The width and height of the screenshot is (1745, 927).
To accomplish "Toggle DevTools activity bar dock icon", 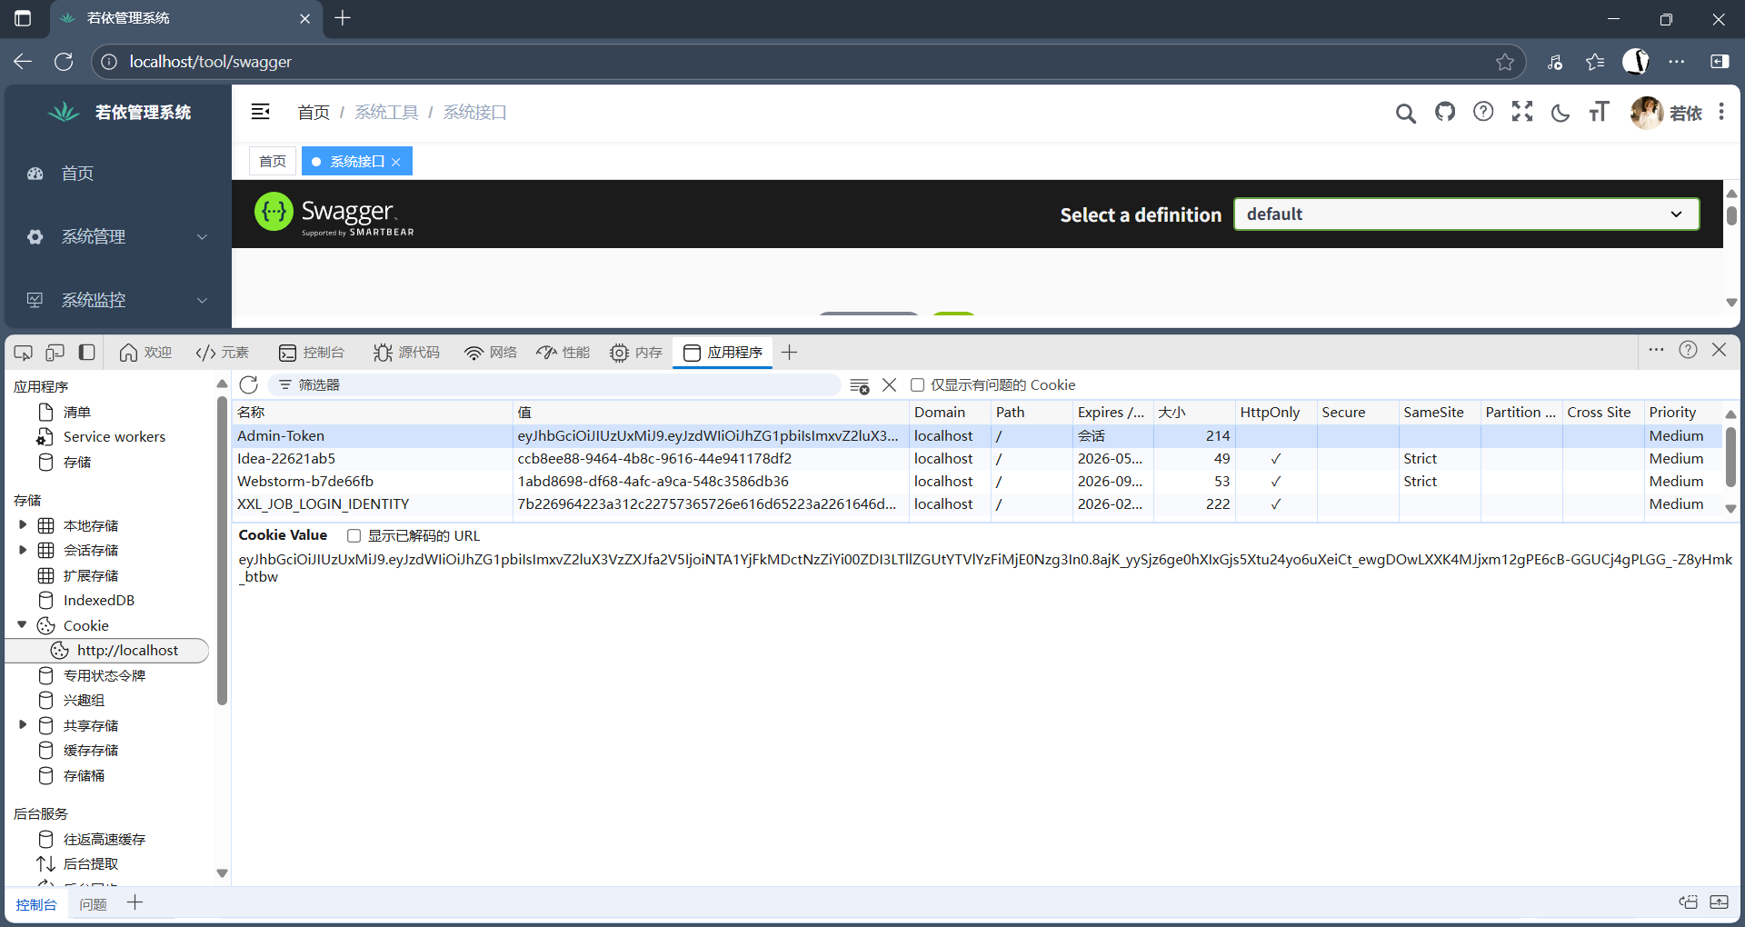I will click(87, 353).
